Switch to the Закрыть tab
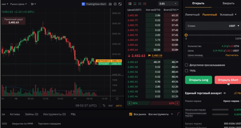 (228, 3)
